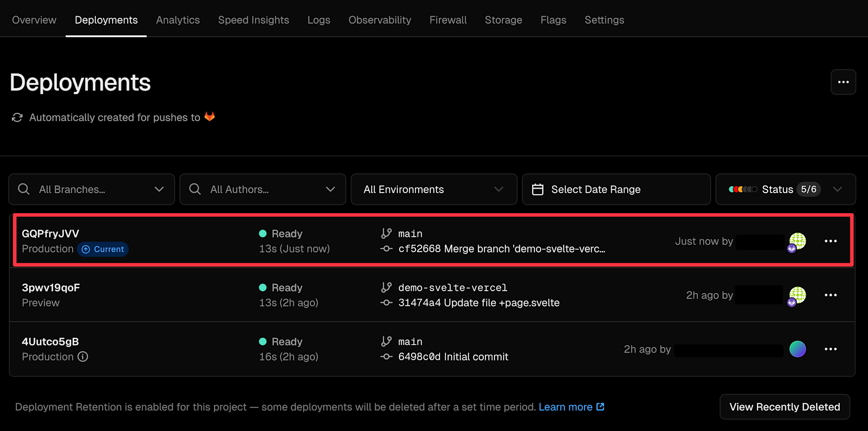Click the status color dots indicator
The image size is (868, 431).
[743, 190]
